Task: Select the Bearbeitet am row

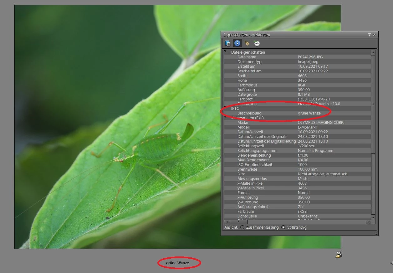Action: (x=298, y=71)
